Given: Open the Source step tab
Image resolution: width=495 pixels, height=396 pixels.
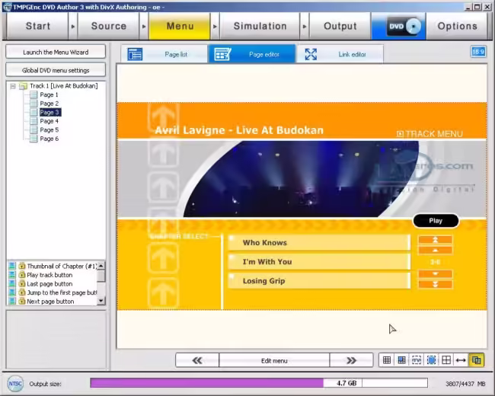Looking at the screenshot, I should (109, 26).
